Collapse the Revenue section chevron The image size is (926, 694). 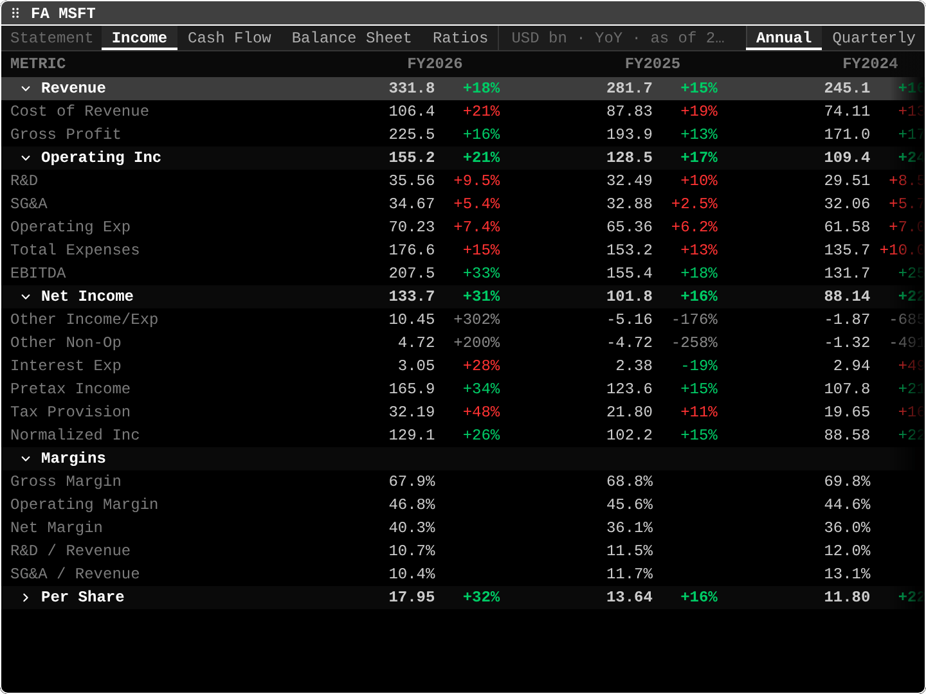coord(26,88)
